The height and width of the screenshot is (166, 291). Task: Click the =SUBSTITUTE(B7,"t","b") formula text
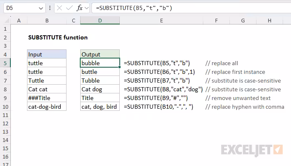tap(157, 81)
